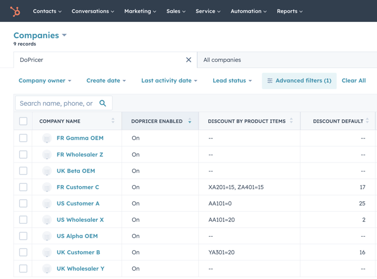The width and height of the screenshot is (377, 279).
Task: Click the HubSpot sprocket logo
Action: pos(15,11)
